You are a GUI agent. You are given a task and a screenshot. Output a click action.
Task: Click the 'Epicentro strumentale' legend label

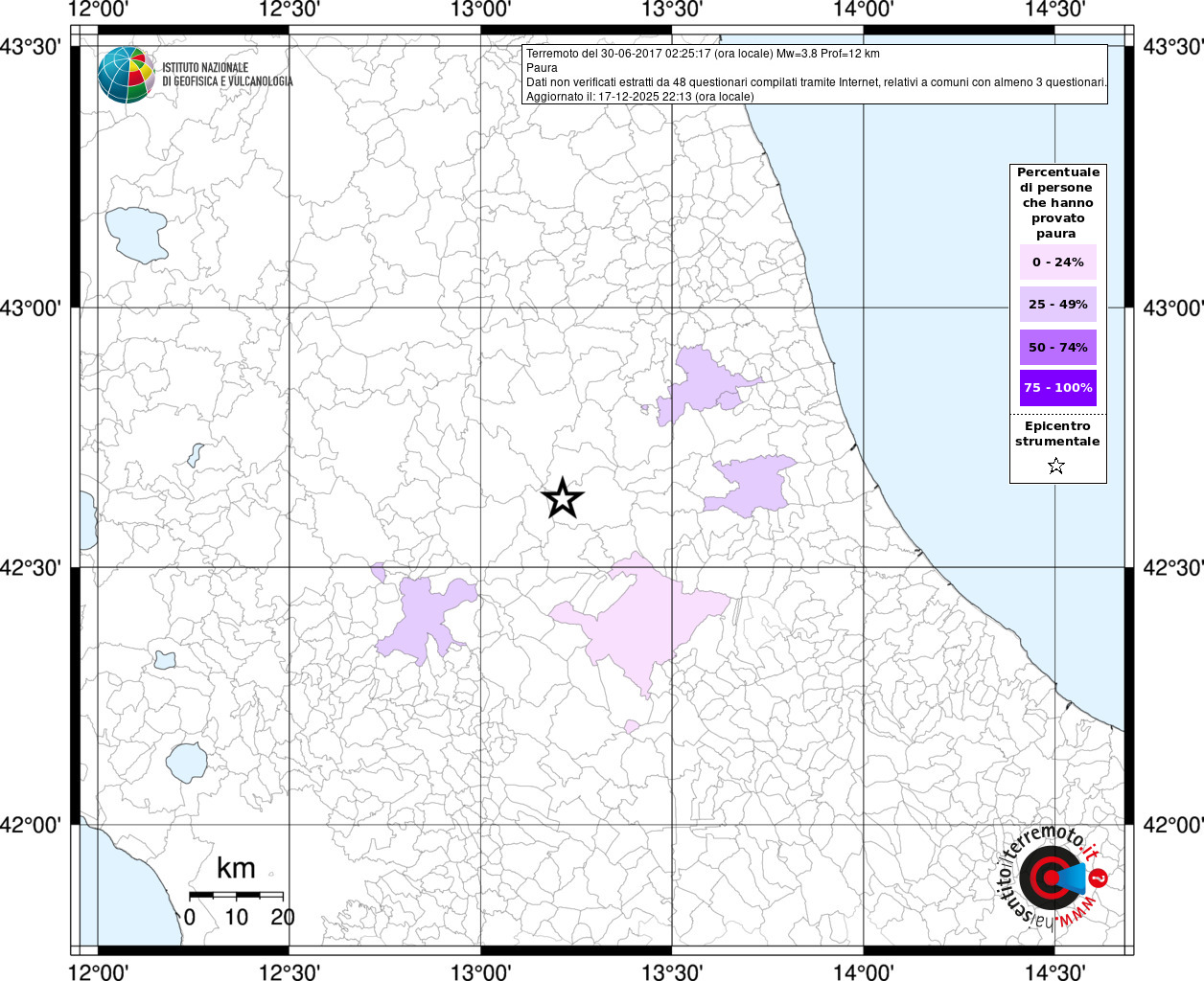point(1057,434)
